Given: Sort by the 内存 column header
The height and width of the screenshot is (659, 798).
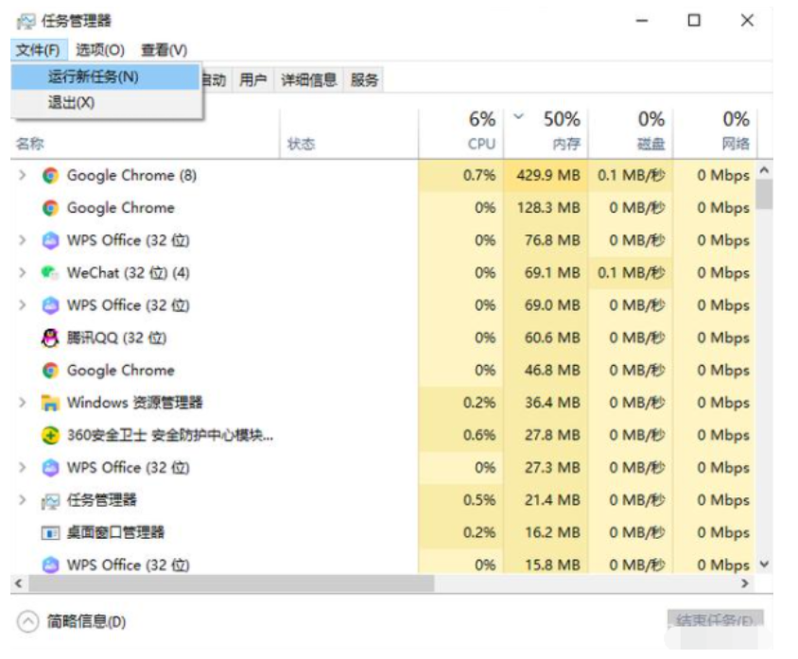Looking at the screenshot, I should click(x=546, y=131).
